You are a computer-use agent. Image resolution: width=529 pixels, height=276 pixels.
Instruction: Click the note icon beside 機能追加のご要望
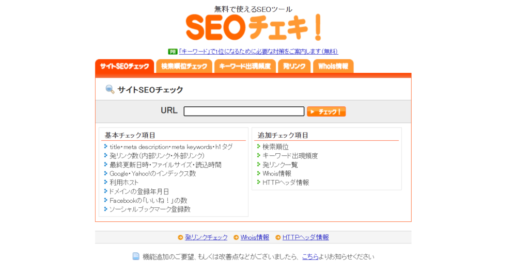(136, 256)
